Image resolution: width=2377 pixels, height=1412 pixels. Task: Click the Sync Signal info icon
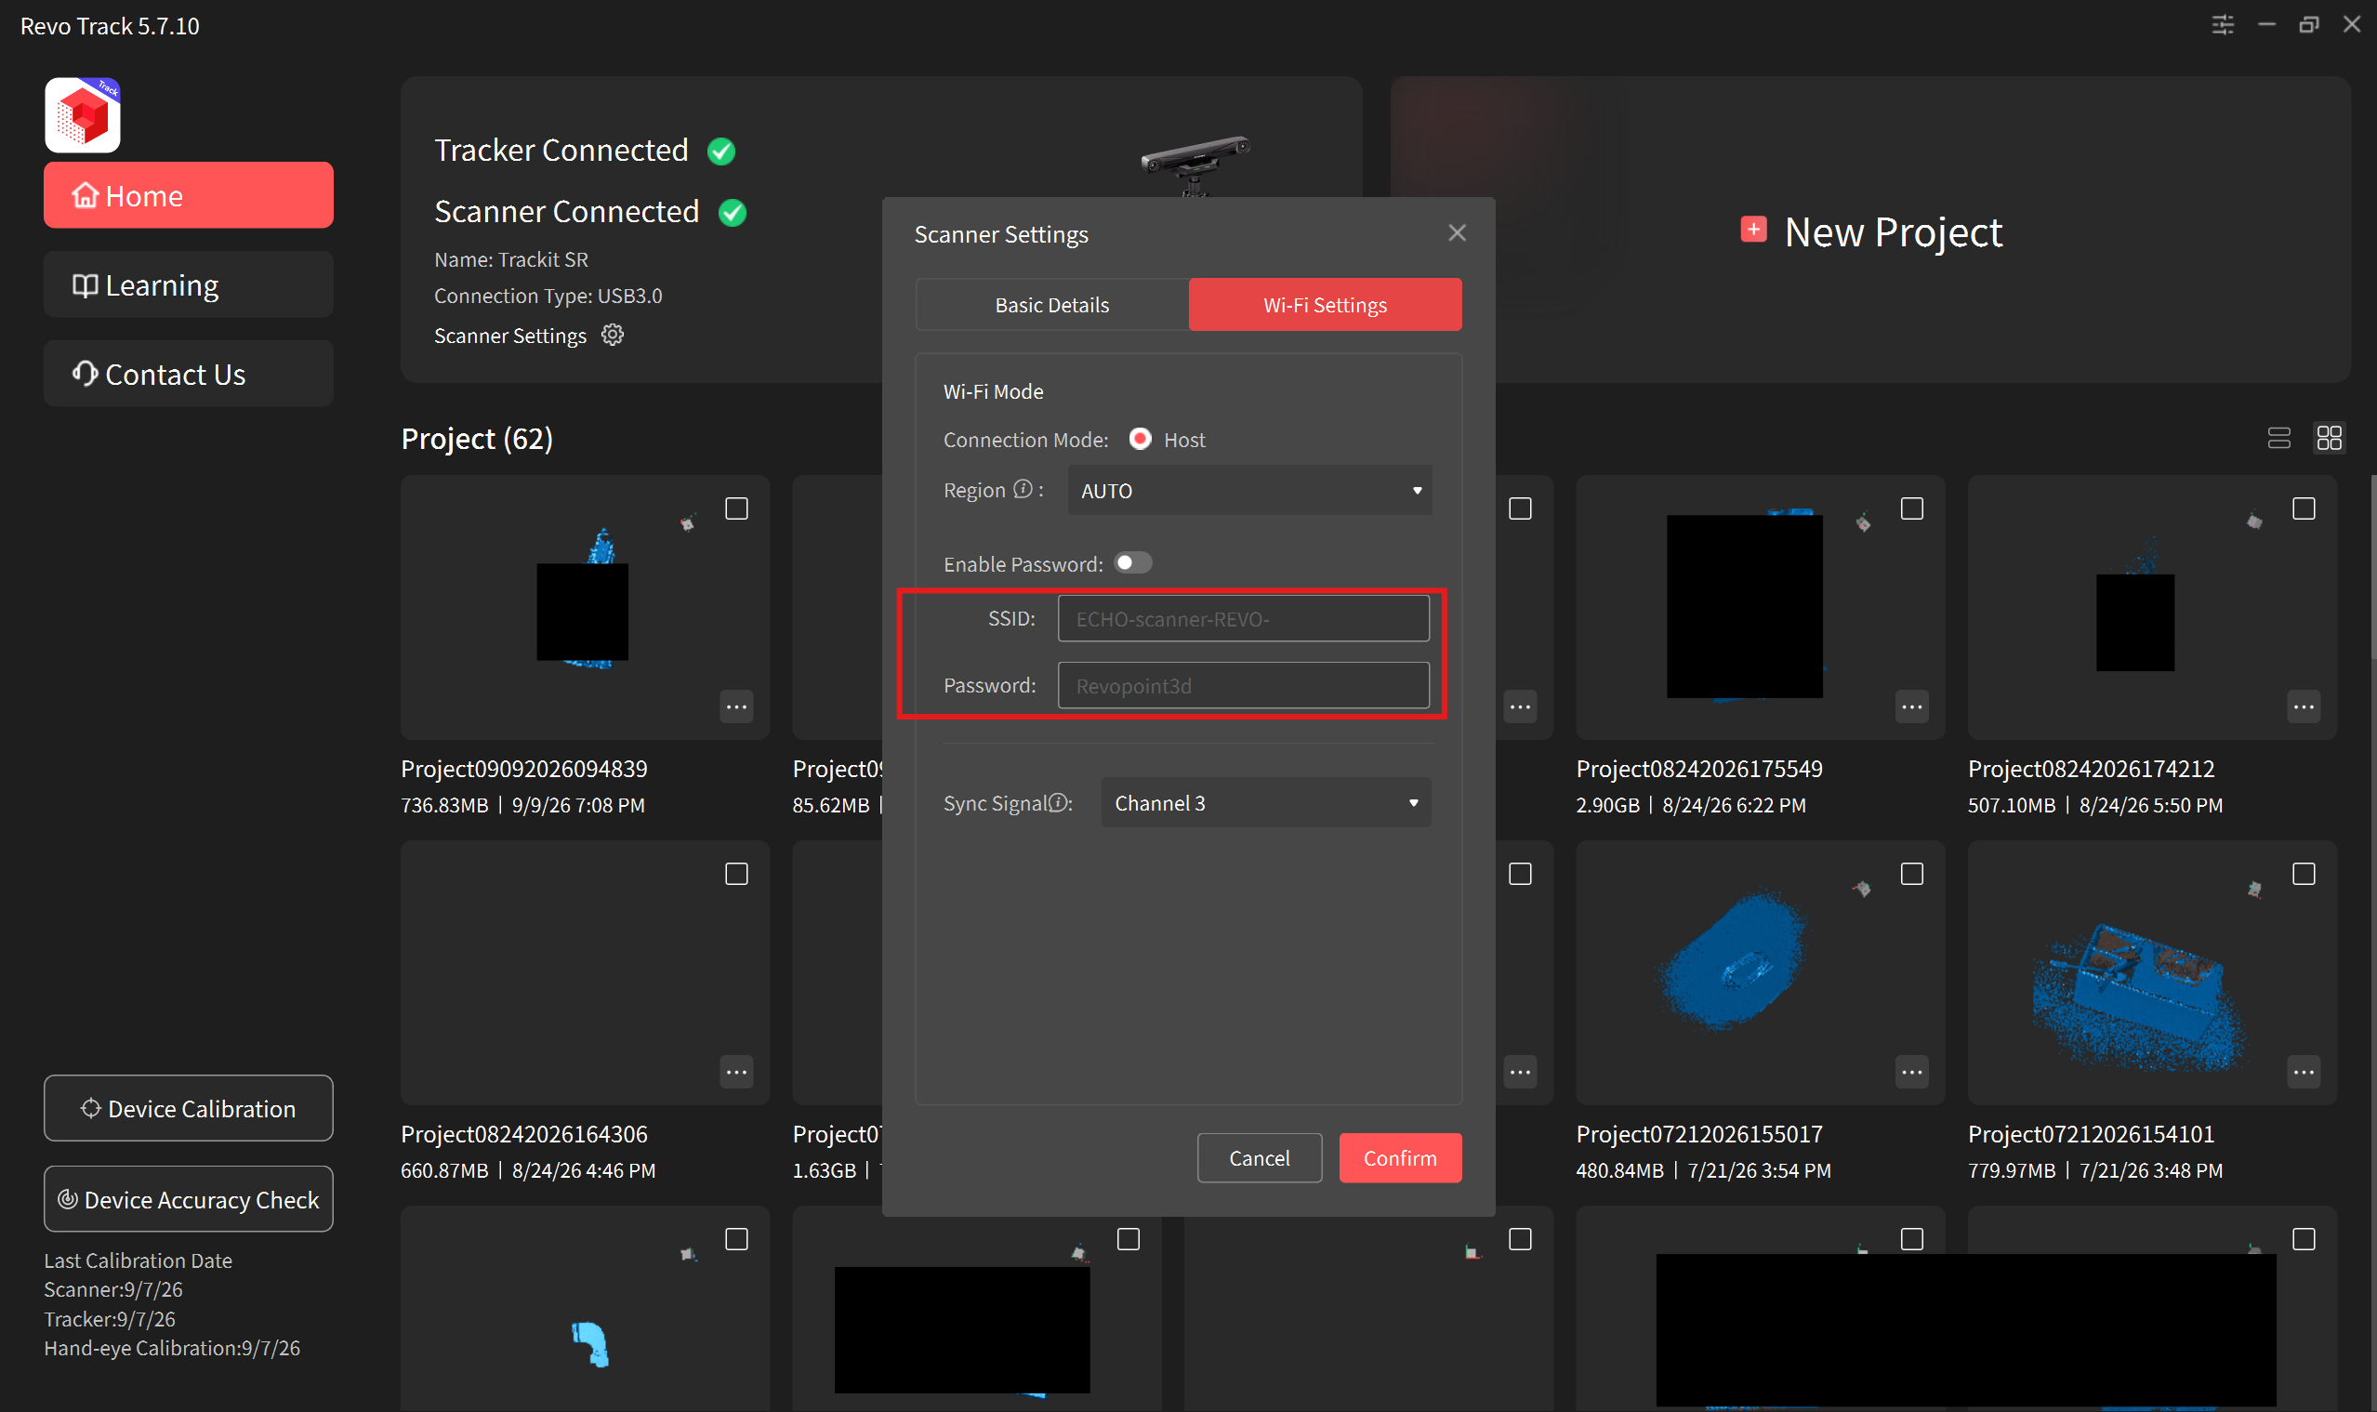[1057, 803]
